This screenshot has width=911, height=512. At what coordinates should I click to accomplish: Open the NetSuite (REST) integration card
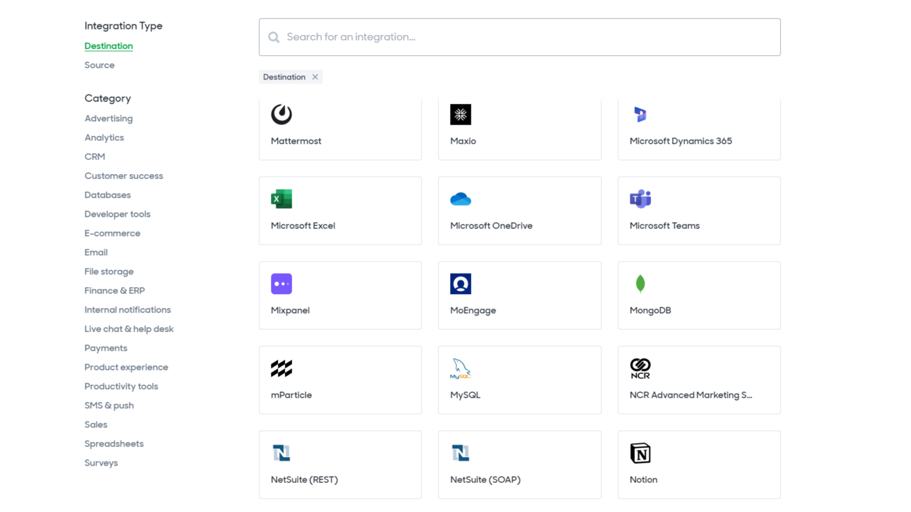pos(340,464)
